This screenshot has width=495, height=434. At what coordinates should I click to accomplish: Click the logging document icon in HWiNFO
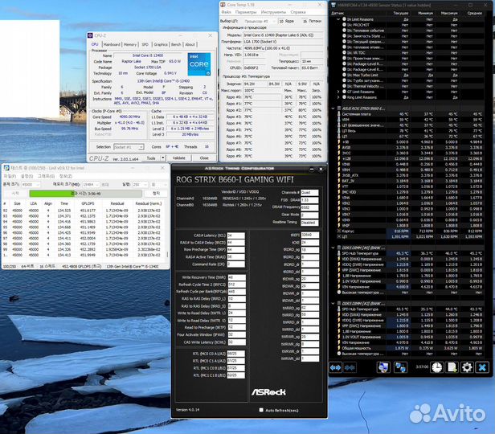(452, 367)
